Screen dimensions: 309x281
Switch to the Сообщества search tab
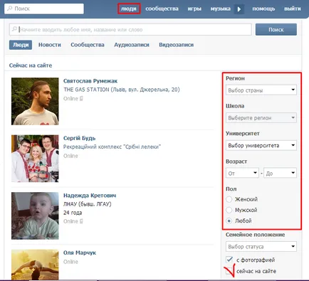[x=88, y=45]
